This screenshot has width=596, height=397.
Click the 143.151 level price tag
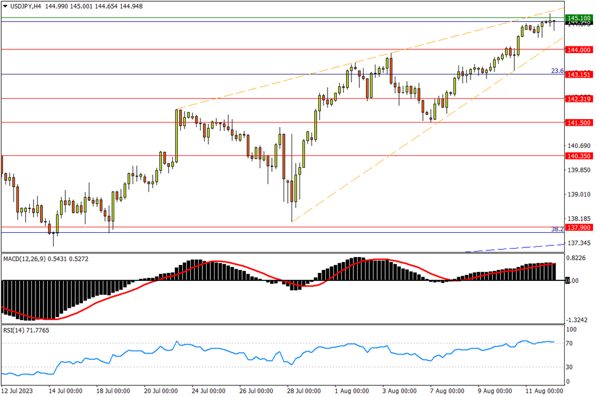click(x=578, y=75)
